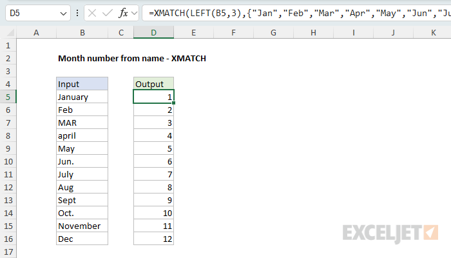Screen dimensions: 451x258
Task: Select output cell with value 9
Action: (153, 200)
